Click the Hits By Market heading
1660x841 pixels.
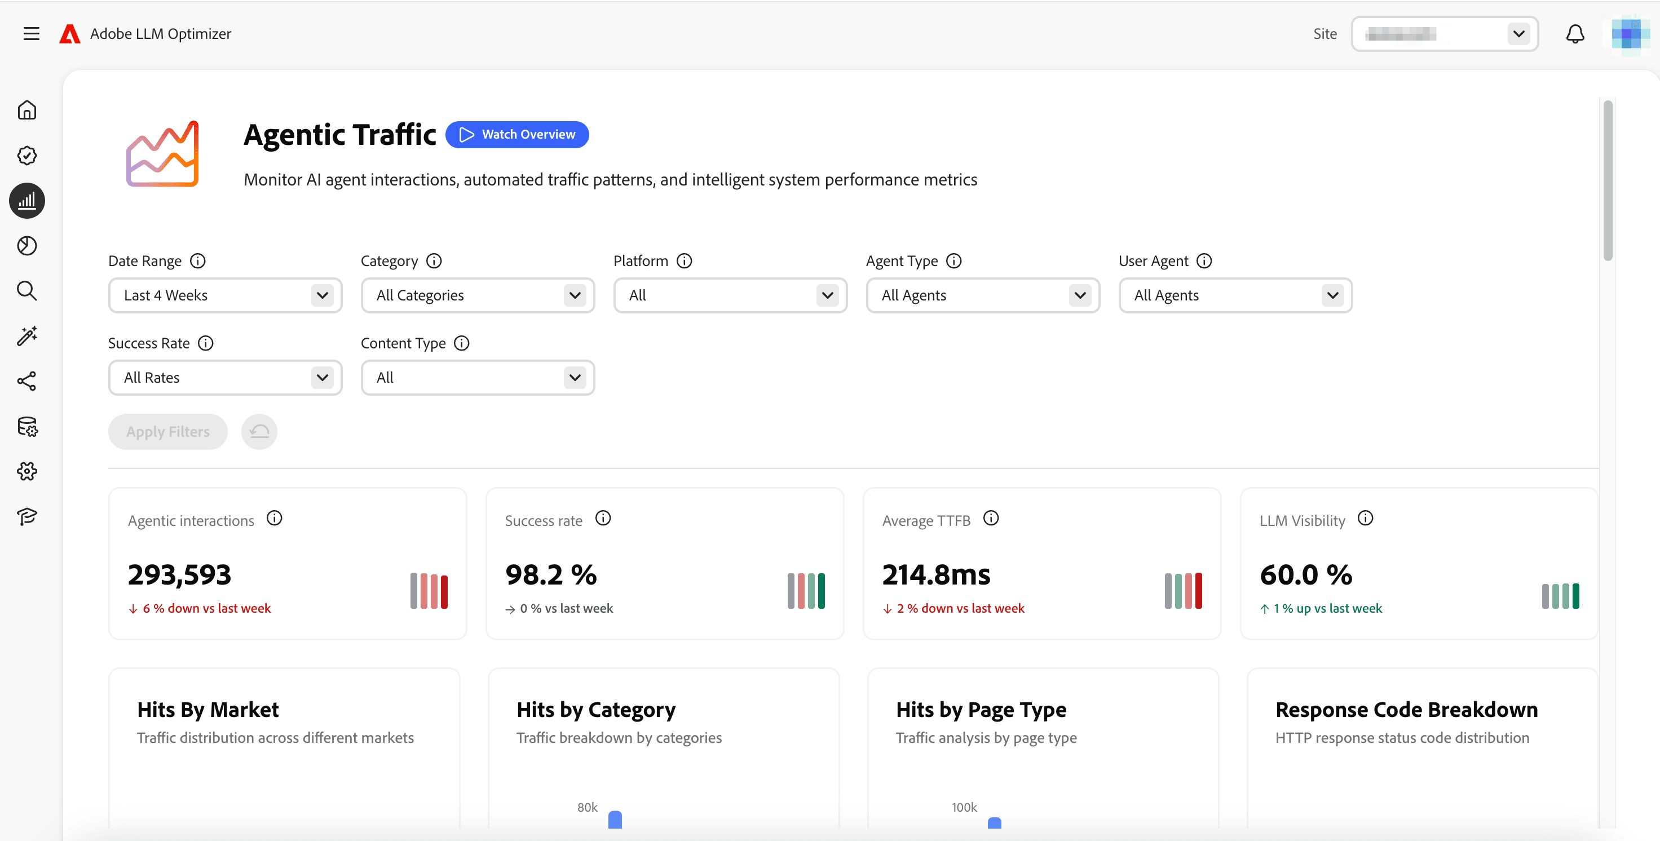[208, 710]
